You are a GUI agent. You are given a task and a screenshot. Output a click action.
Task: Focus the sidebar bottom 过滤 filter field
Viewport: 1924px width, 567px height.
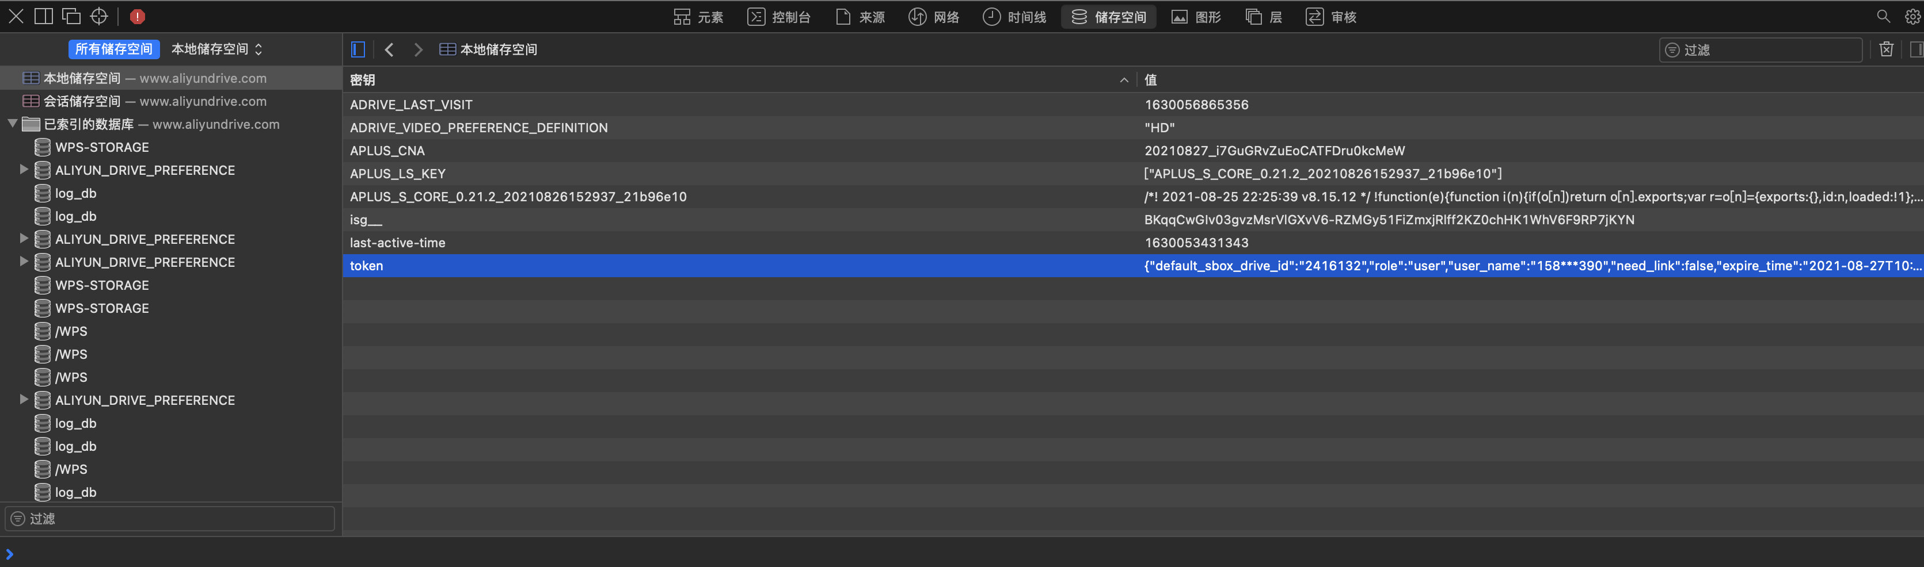click(170, 519)
